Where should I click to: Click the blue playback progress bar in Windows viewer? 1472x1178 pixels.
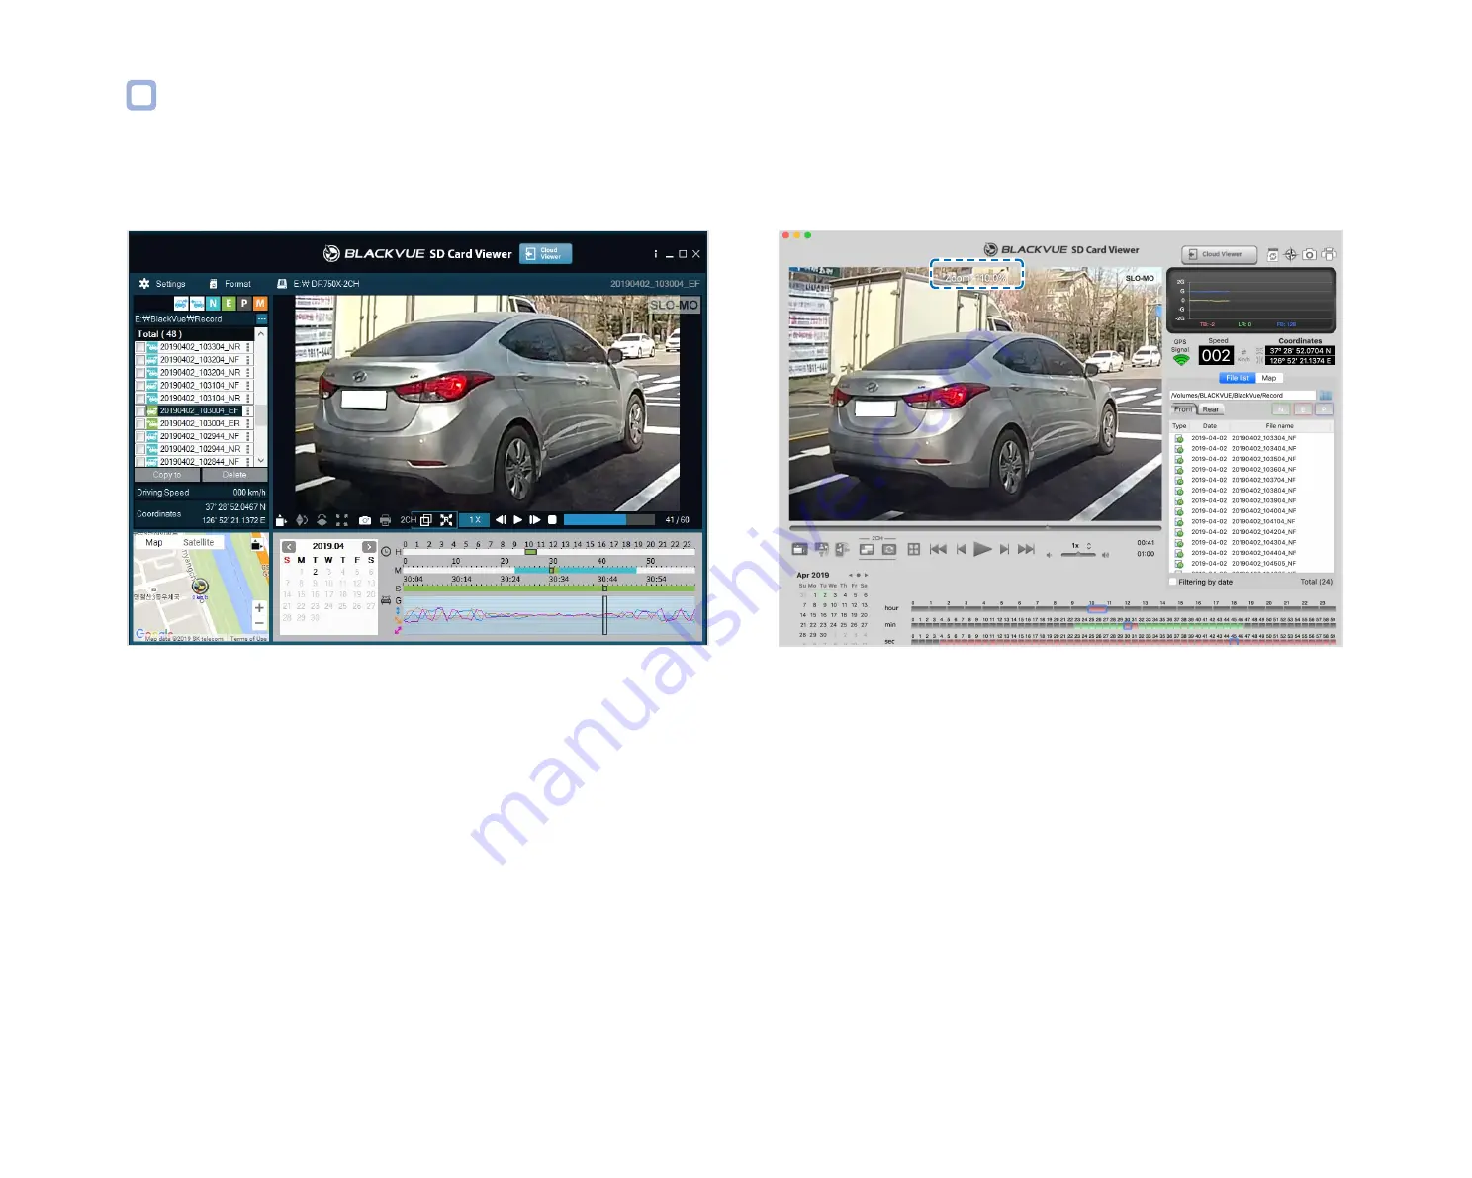608,520
